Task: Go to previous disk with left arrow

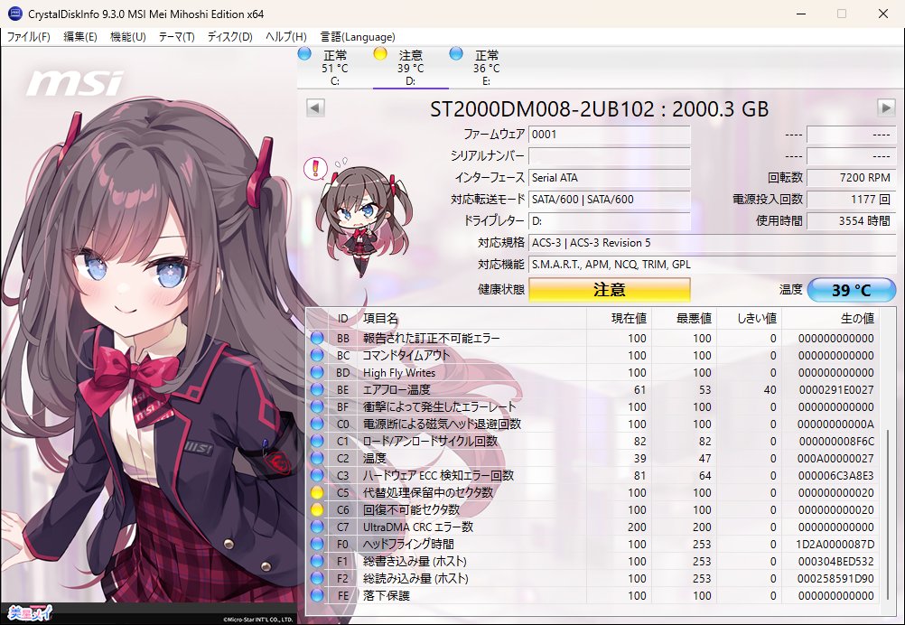Action: [x=315, y=107]
